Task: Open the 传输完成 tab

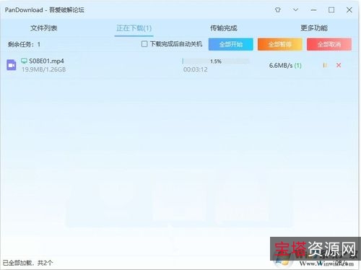Action: pos(224,28)
